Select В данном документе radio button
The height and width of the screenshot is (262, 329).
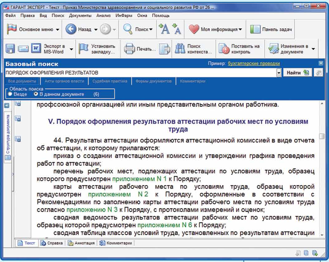coord(35,94)
